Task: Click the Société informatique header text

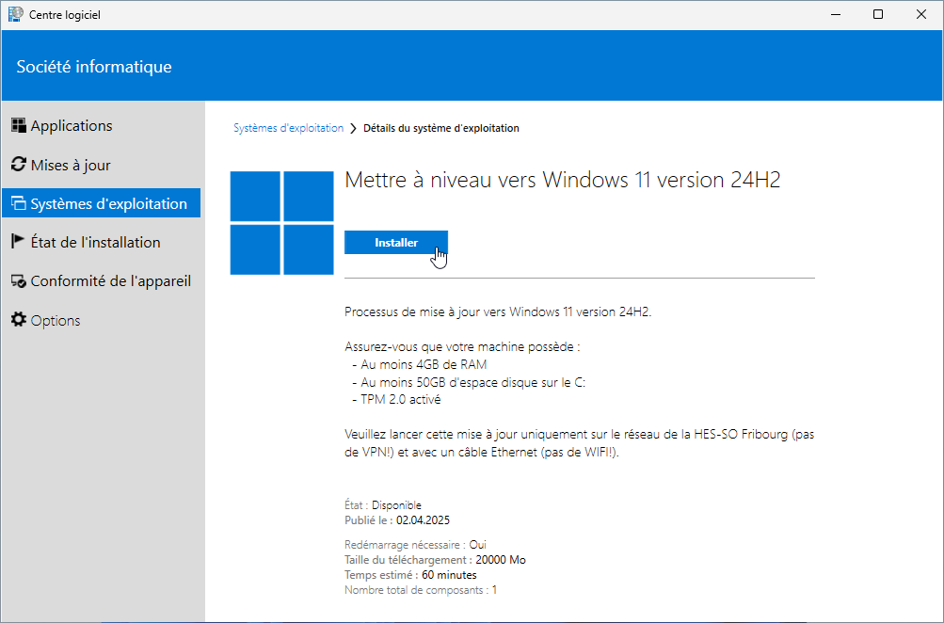Action: (x=94, y=66)
